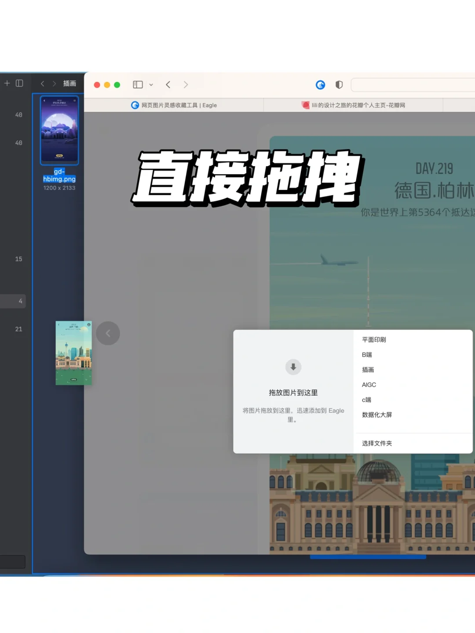This screenshot has width=475, height=633.
Task: Click the back navigation arrow in Eagle
Action: tap(42, 84)
